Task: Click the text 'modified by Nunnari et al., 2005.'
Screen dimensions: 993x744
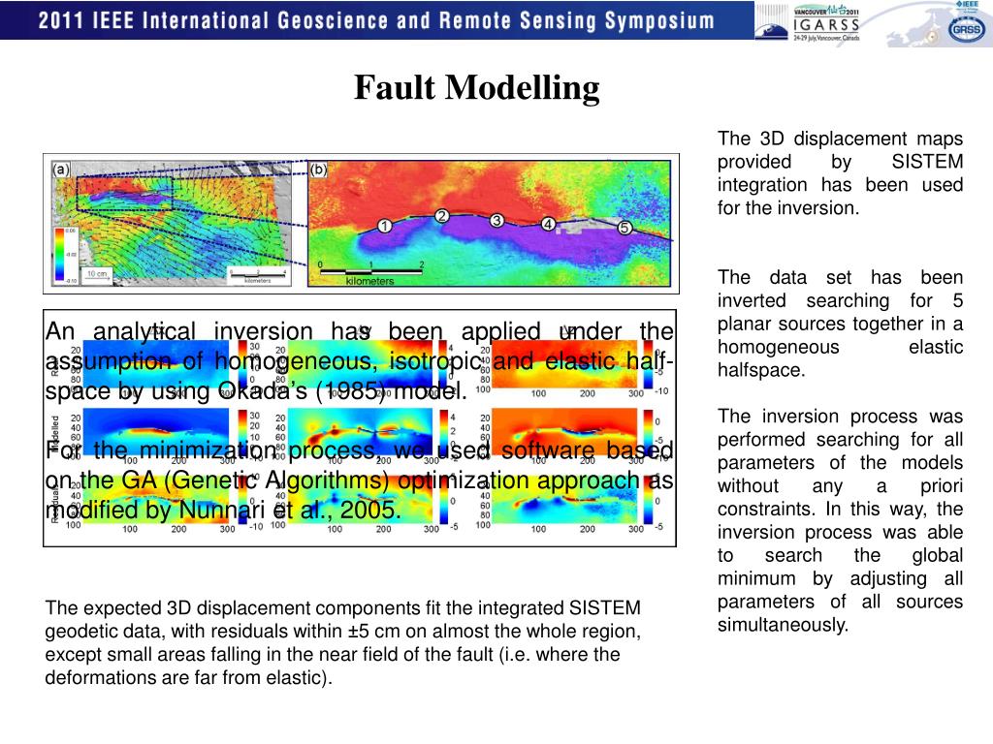Action: (x=223, y=510)
